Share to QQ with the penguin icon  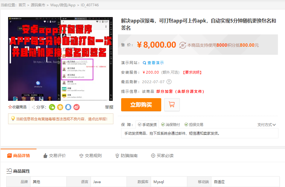click(x=68, y=107)
